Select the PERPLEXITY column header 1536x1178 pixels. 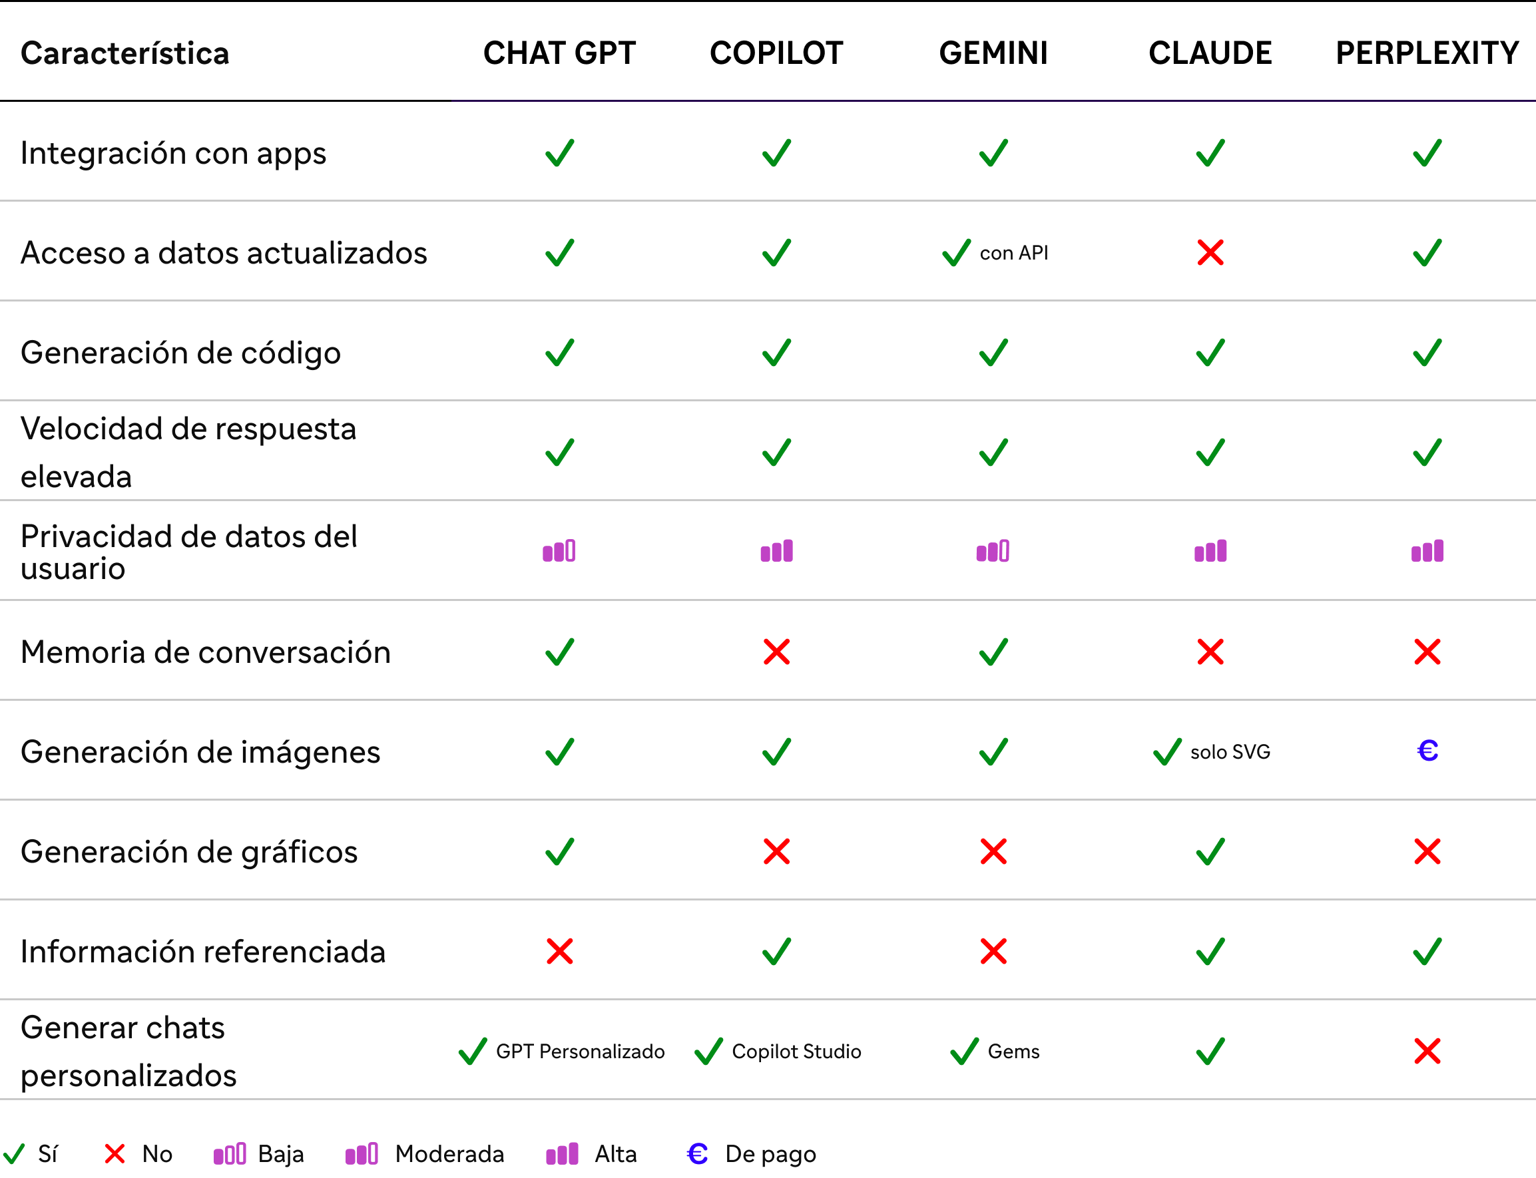[1427, 53]
